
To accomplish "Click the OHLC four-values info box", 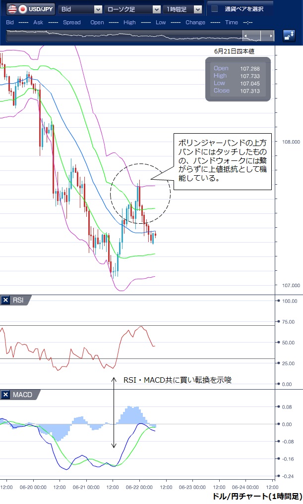I will [x=238, y=79].
